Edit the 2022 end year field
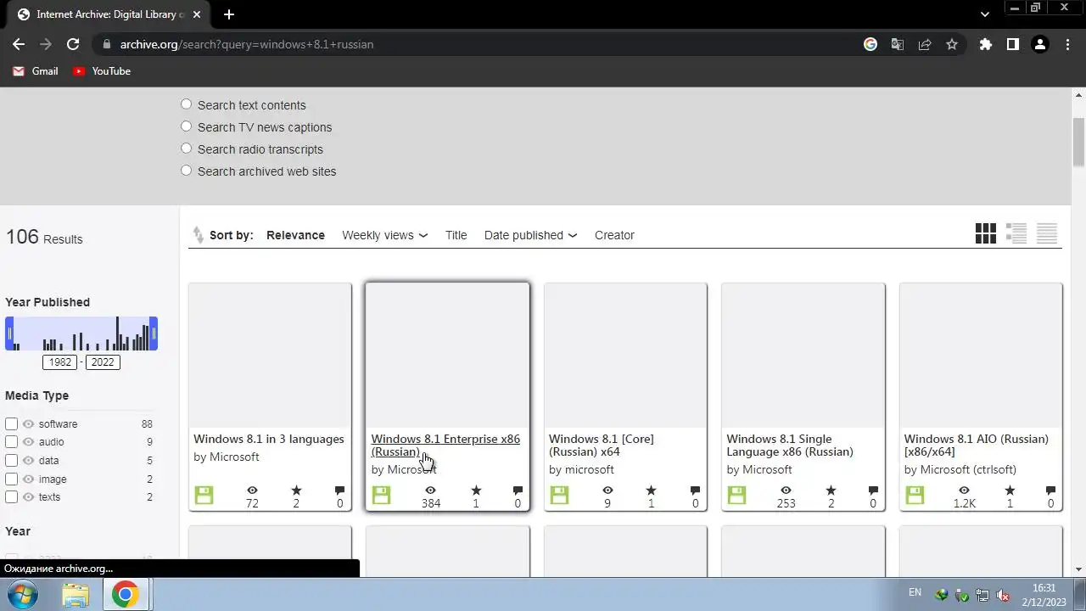The height and width of the screenshot is (611, 1086). pyautogui.click(x=103, y=362)
